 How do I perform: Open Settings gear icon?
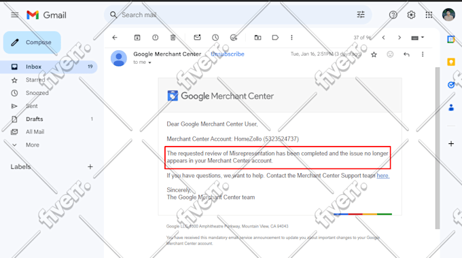click(411, 15)
